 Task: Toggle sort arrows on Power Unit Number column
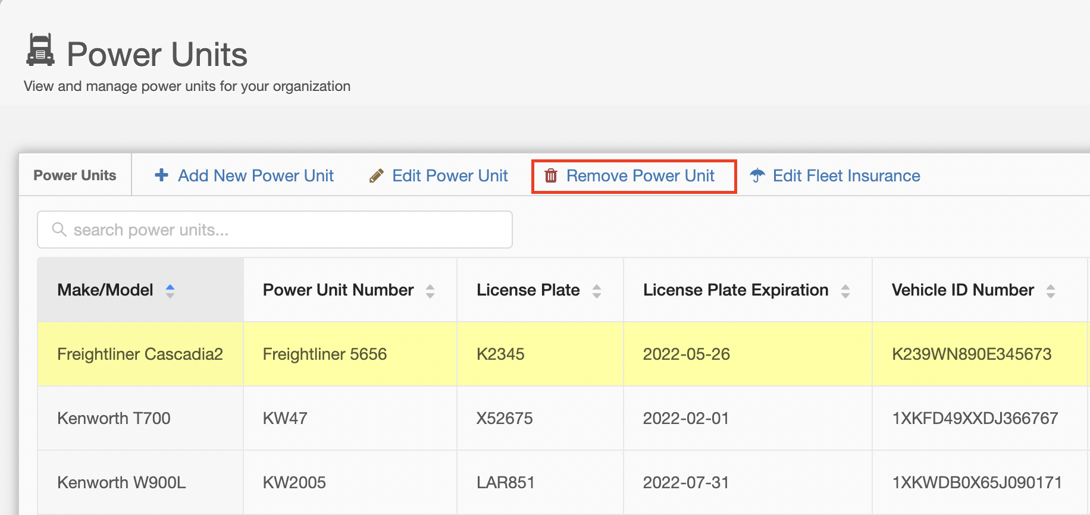(x=430, y=291)
